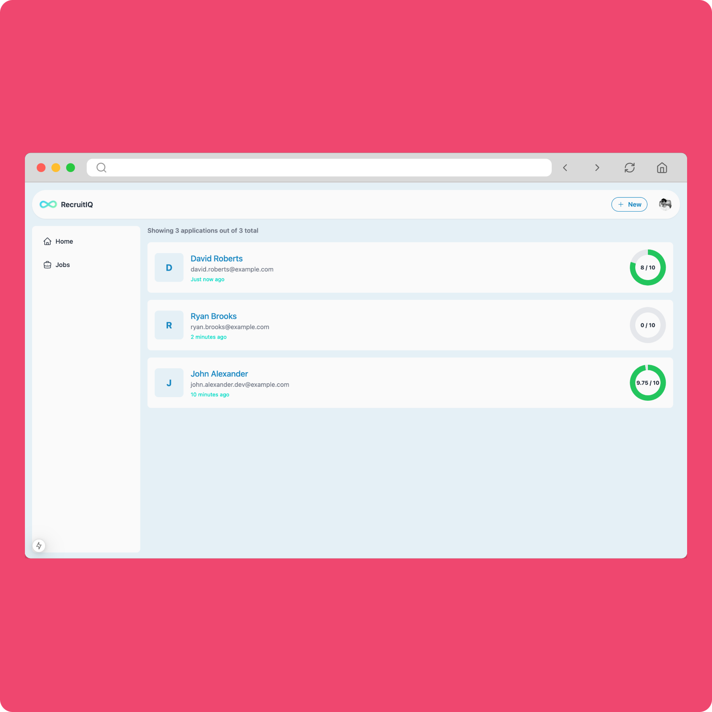This screenshot has height=712, width=712.
Task: Click the browser back arrow
Action: point(565,168)
